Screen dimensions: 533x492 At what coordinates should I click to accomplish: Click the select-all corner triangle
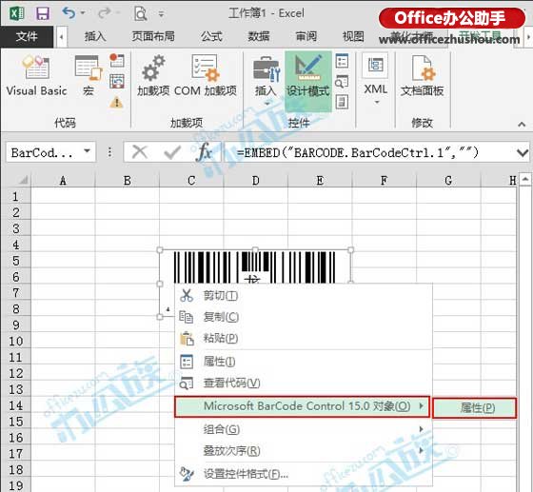(x=23, y=181)
